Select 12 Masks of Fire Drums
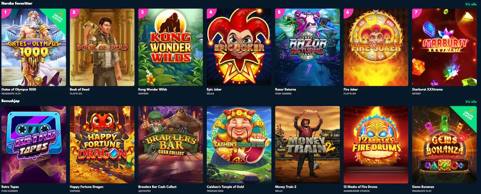Viewport: 481px width, 194px height. point(376,145)
